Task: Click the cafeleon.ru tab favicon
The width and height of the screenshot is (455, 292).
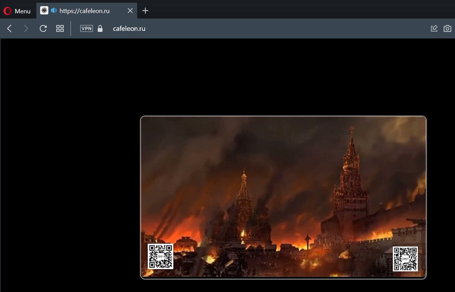Action: point(44,10)
